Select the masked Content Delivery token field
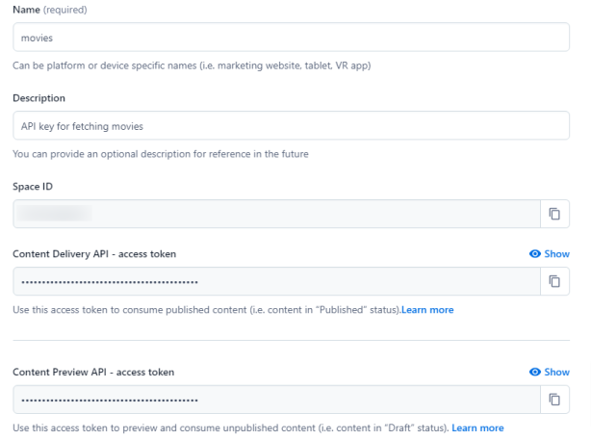 276,281
